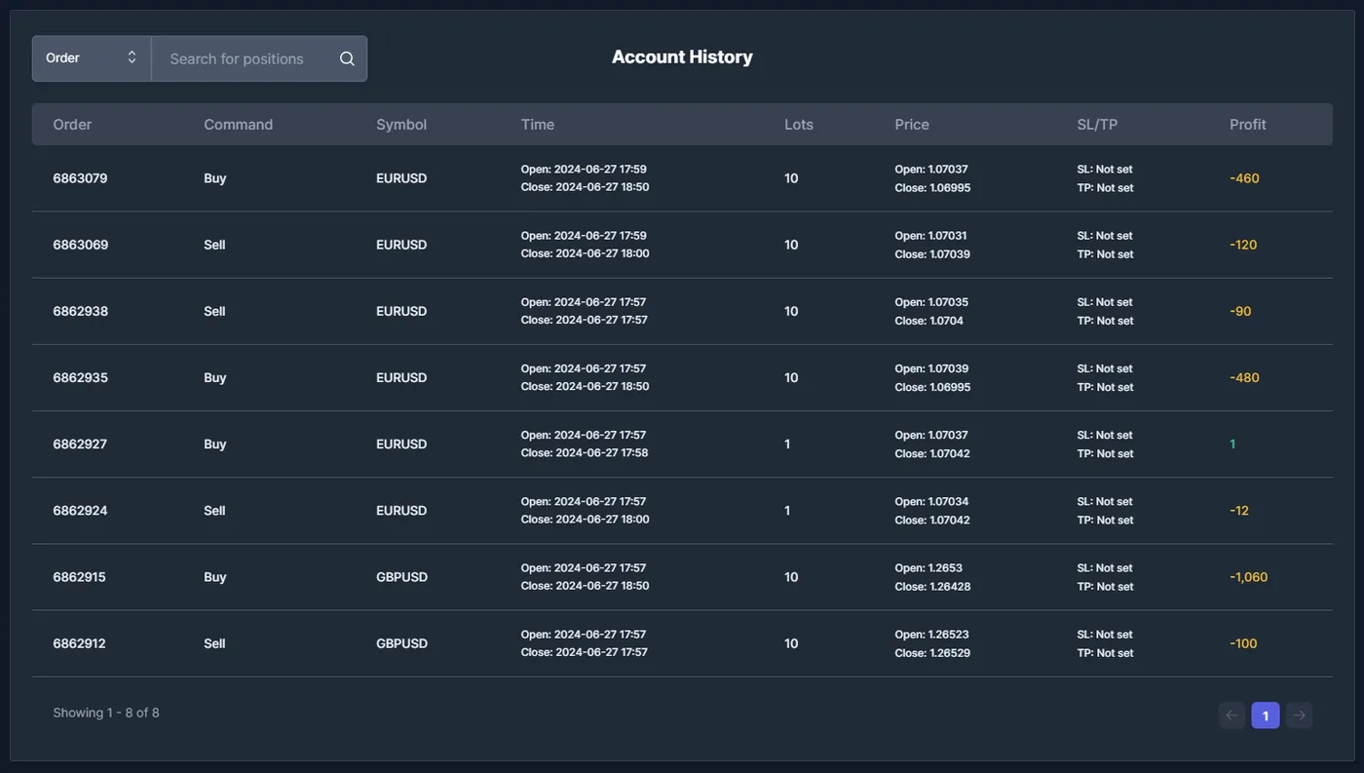Click profit value -12
This screenshot has width=1364, height=773.
coord(1239,510)
